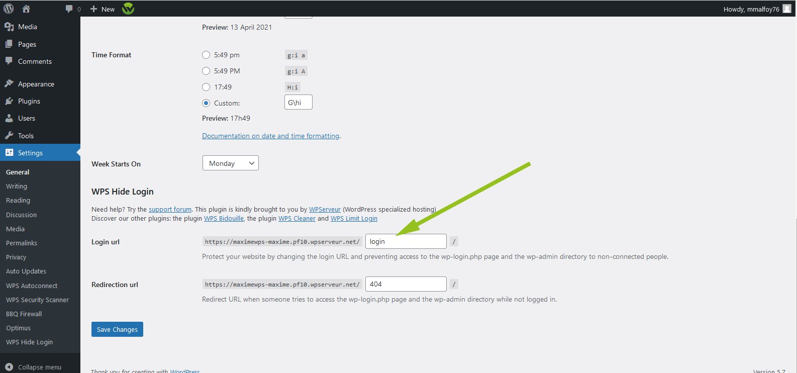Screen dimensions: 797x373
Task: Select the Custom time format radio
Action: tap(206, 103)
